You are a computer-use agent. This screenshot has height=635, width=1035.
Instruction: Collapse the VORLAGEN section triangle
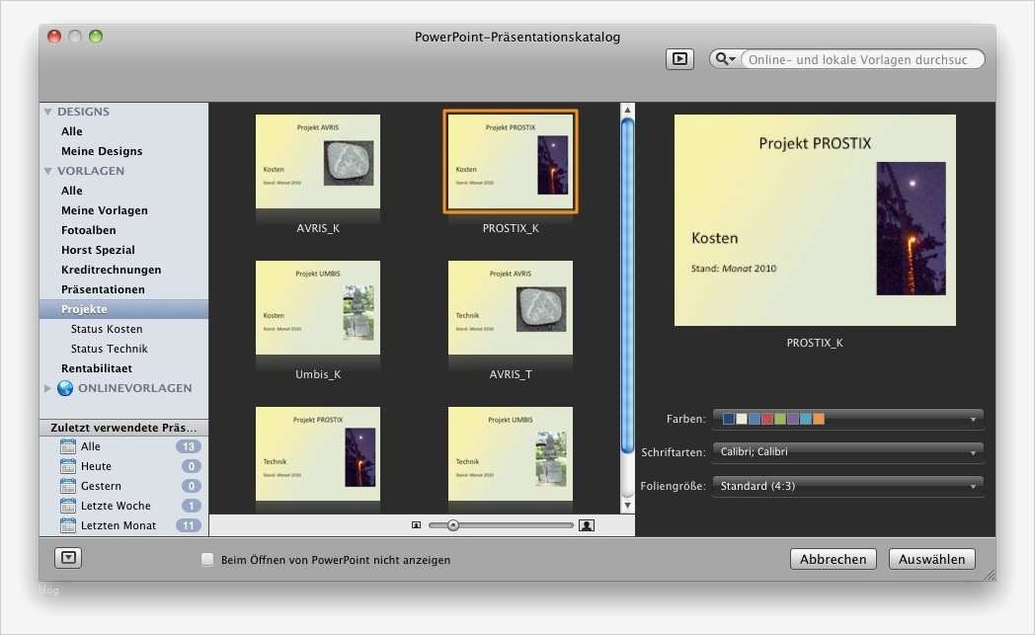point(47,171)
